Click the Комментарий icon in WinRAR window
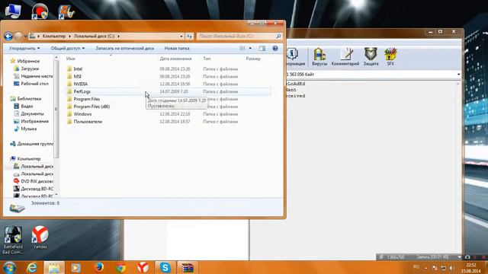The width and height of the screenshot is (488, 274). click(x=345, y=57)
